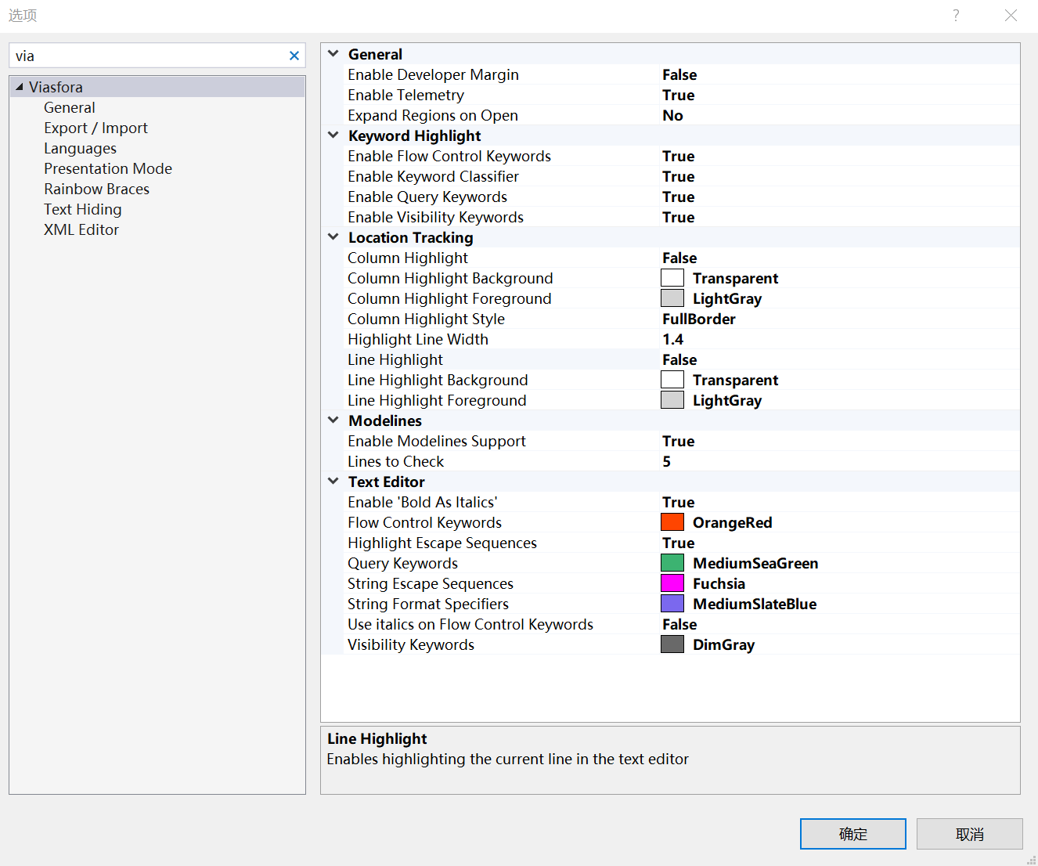The image size is (1038, 866).
Task: Select Enable Telemetry True value
Action: (x=679, y=95)
